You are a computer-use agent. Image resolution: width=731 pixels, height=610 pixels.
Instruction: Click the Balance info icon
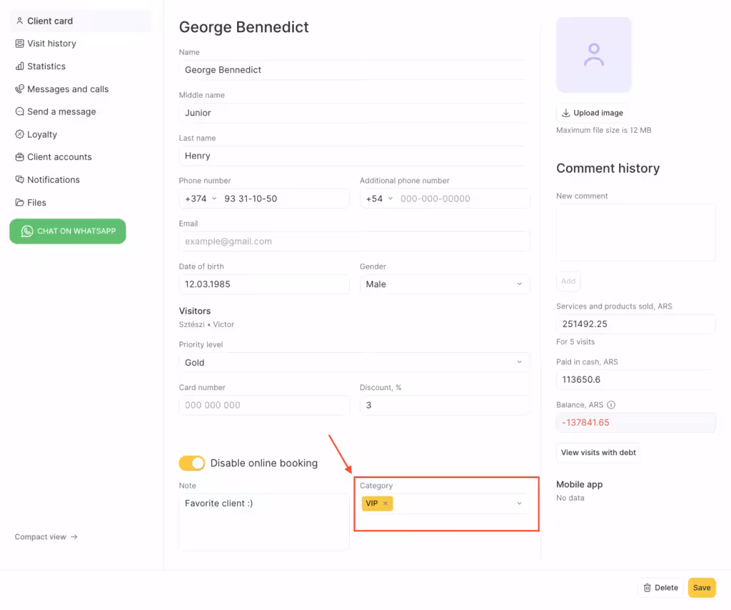click(611, 405)
